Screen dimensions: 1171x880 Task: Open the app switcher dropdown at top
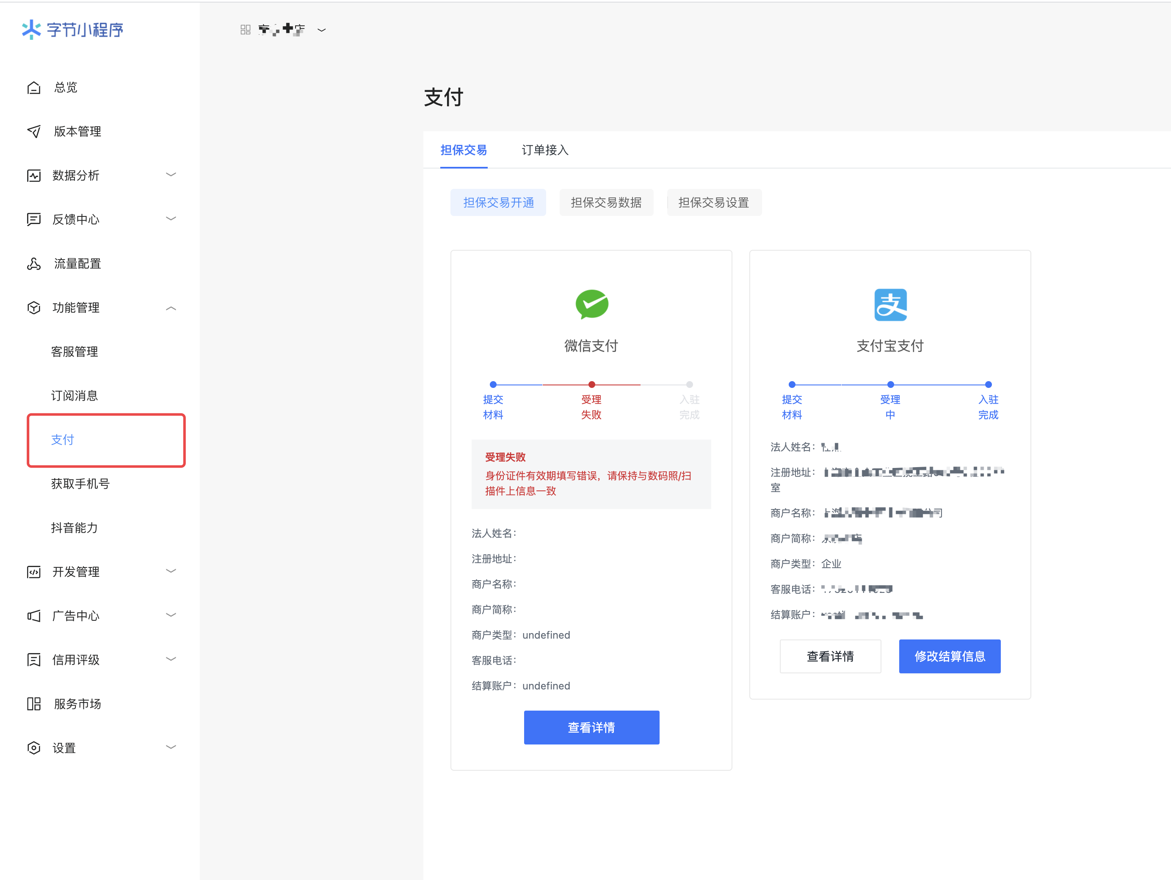point(321,30)
